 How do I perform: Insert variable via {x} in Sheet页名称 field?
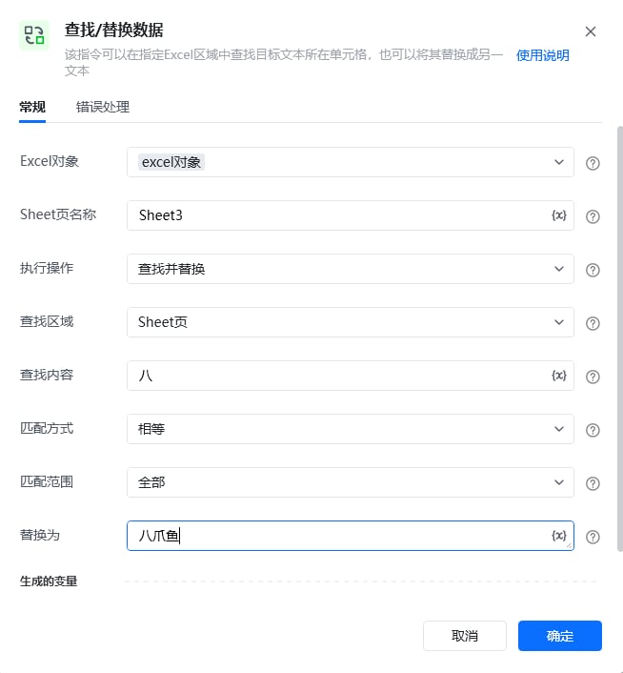pyautogui.click(x=558, y=215)
